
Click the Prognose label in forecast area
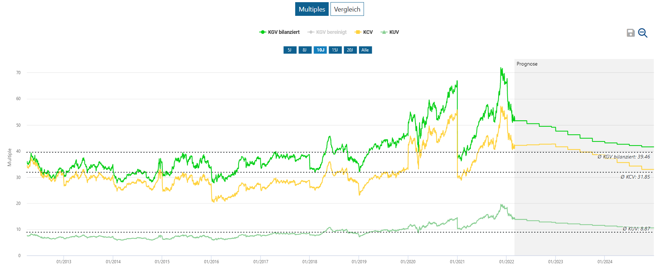click(x=527, y=64)
